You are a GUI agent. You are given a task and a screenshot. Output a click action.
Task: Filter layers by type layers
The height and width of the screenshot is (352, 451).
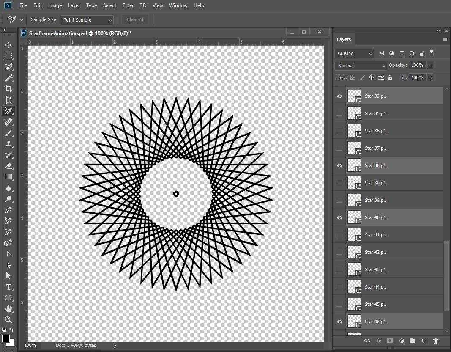click(402, 53)
